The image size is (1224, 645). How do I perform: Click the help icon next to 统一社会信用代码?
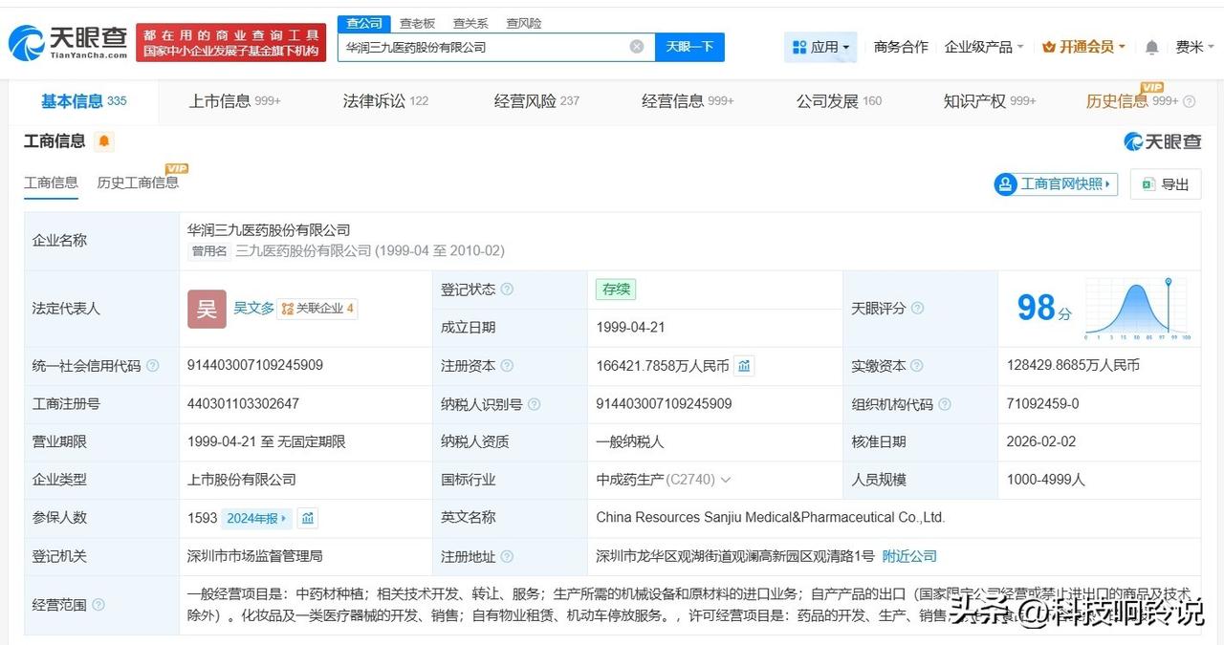[152, 366]
